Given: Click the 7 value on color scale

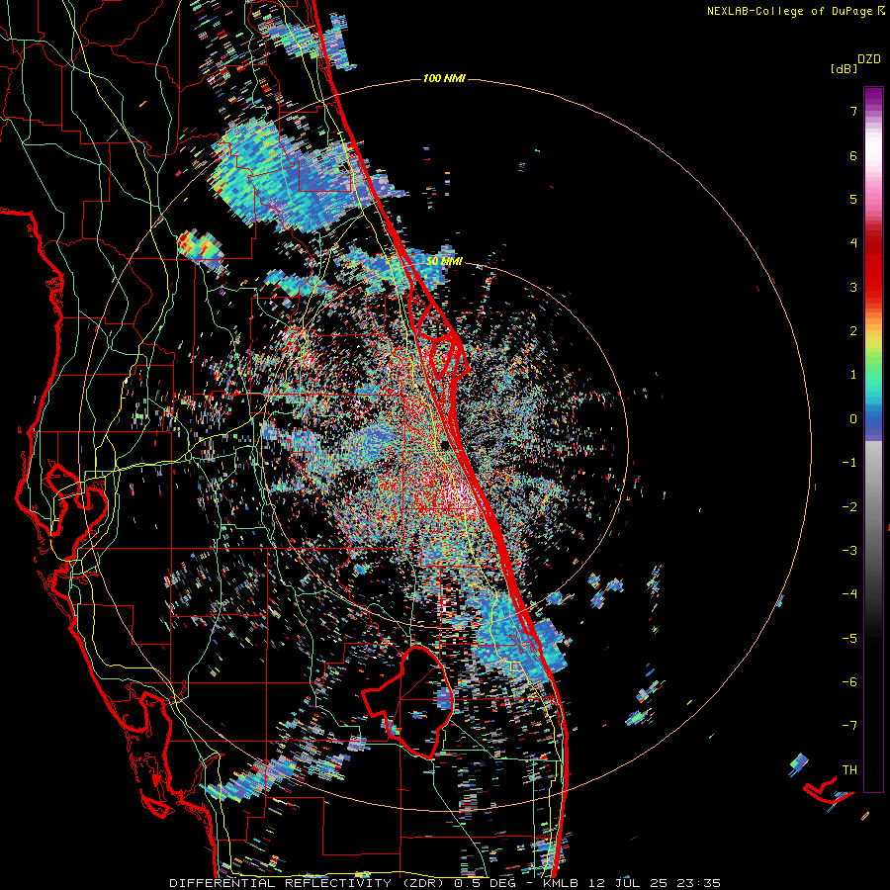Looking at the screenshot, I should pos(853,111).
